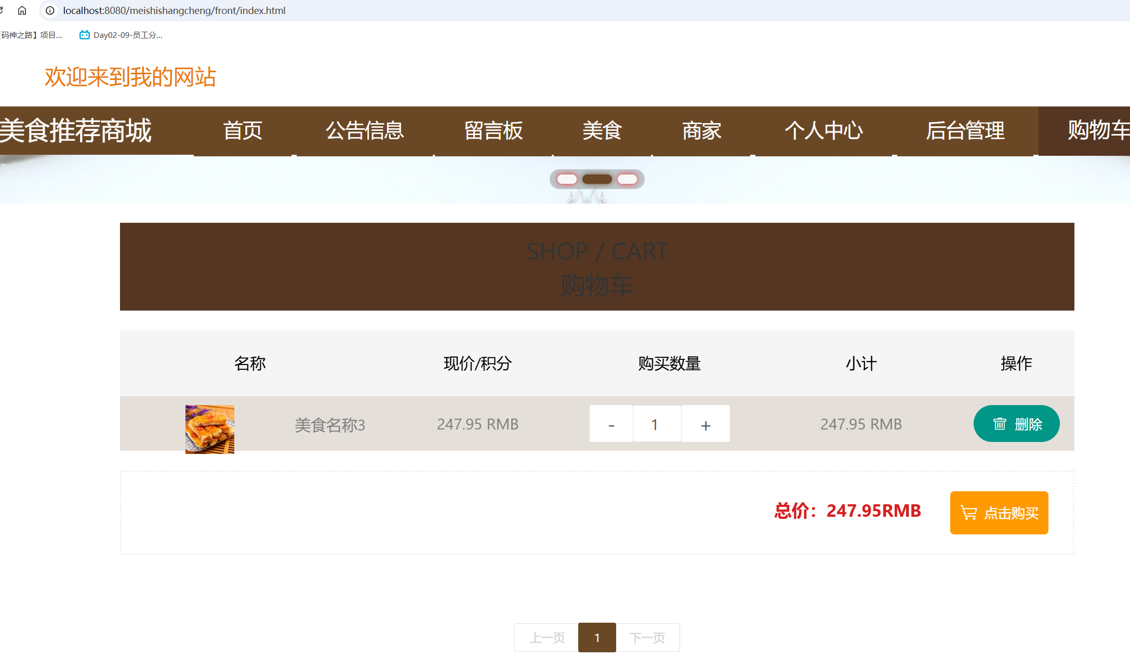
Task: Navigate to 个人中心
Action: tap(823, 130)
